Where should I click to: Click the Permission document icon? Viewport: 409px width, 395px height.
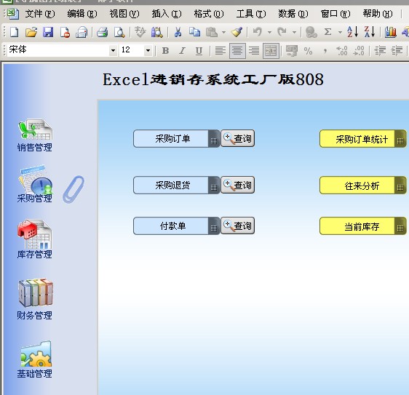(x=65, y=32)
